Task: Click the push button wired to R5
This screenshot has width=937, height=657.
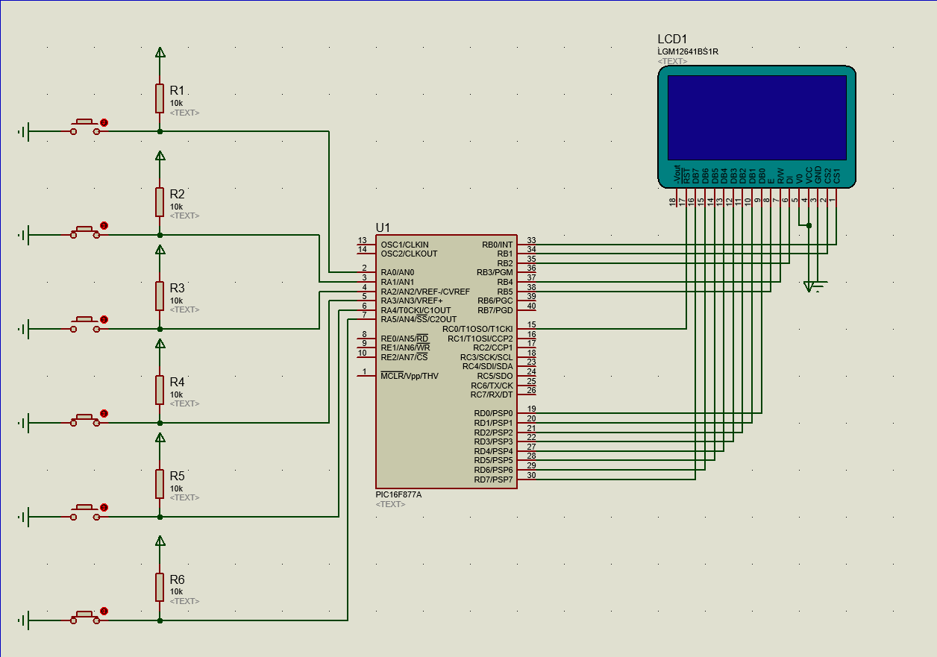Action: (x=85, y=512)
